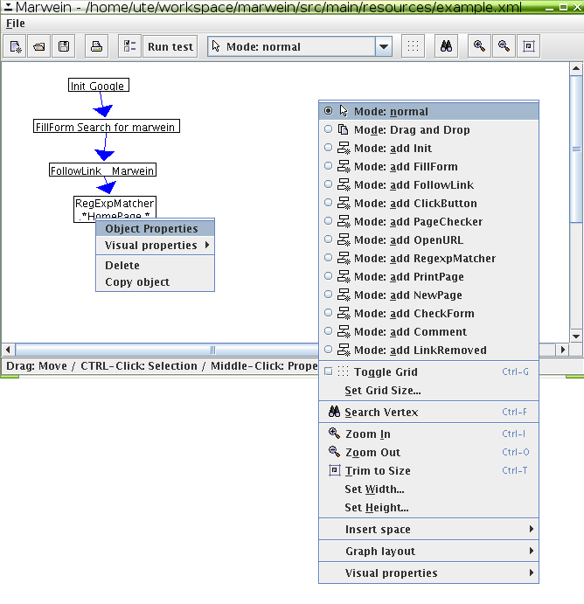The image size is (584, 604).
Task: Select Mode: add Comment radio option
Action: click(328, 331)
